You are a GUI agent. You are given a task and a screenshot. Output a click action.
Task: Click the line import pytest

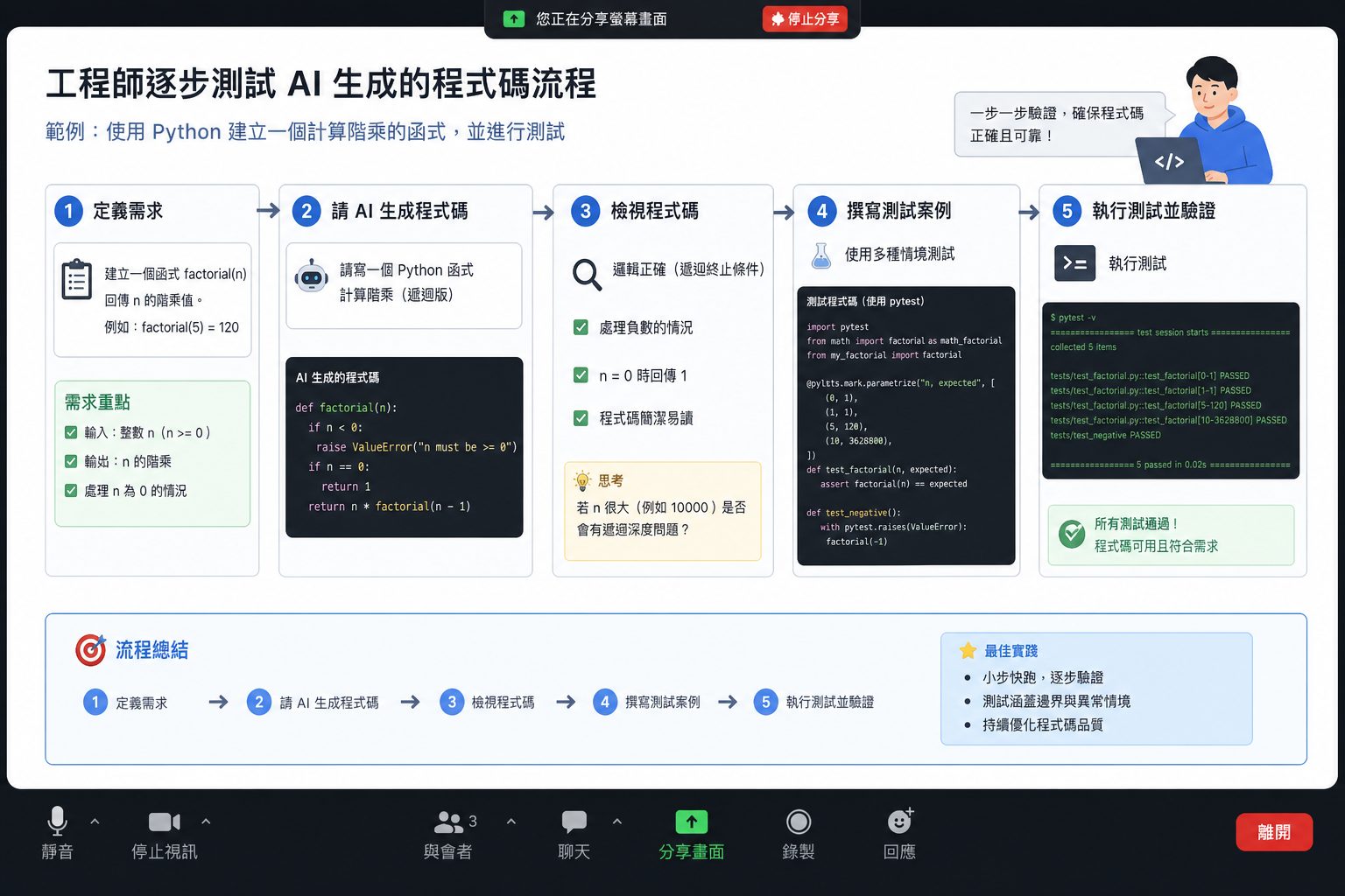pyautogui.click(x=838, y=326)
